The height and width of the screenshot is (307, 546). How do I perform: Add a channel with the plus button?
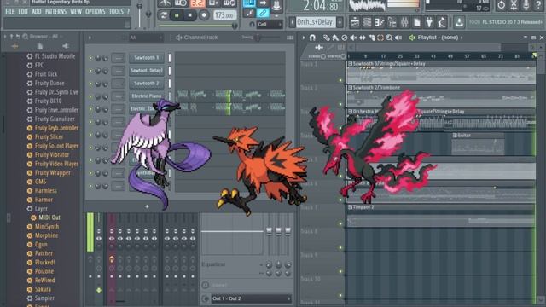pyautogui.click(x=147, y=206)
